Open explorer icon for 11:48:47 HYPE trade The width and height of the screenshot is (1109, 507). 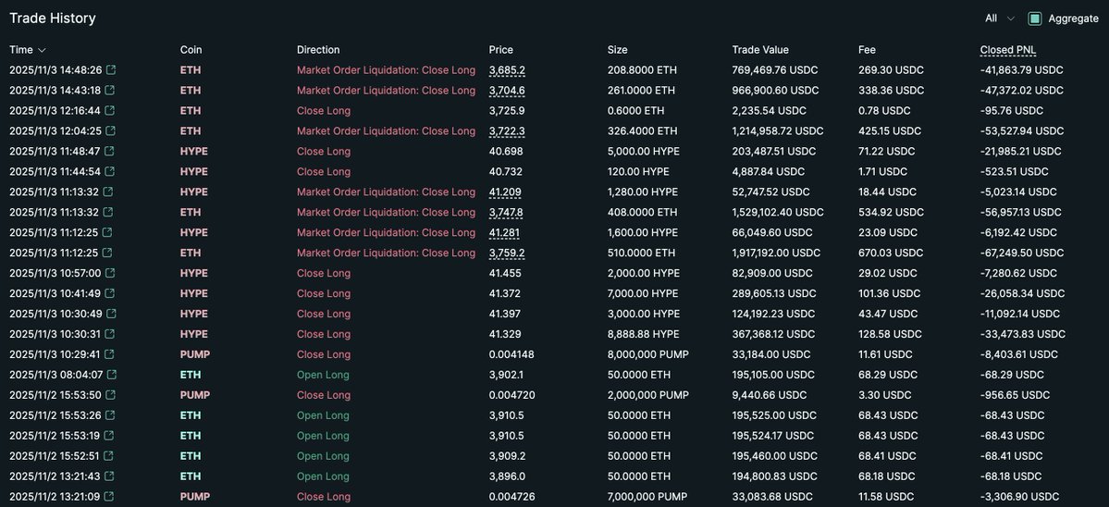(x=110, y=152)
